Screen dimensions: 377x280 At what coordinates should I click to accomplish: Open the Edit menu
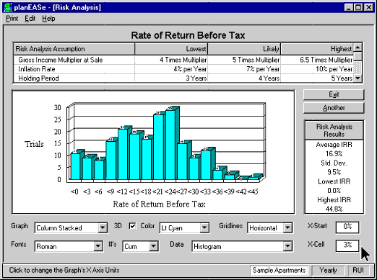[30, 19]
